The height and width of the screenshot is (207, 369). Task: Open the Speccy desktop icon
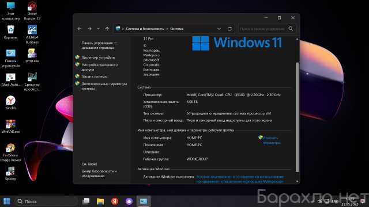click(10, 174)
